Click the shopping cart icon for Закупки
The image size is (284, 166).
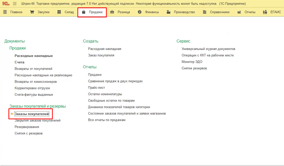(x=32, y=12)
